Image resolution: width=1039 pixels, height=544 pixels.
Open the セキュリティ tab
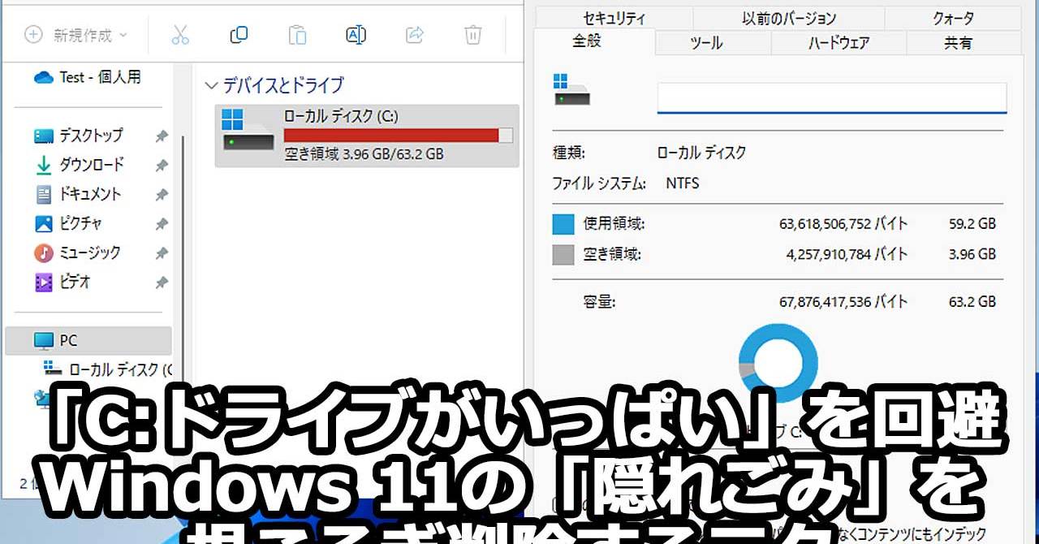[614, 18]
